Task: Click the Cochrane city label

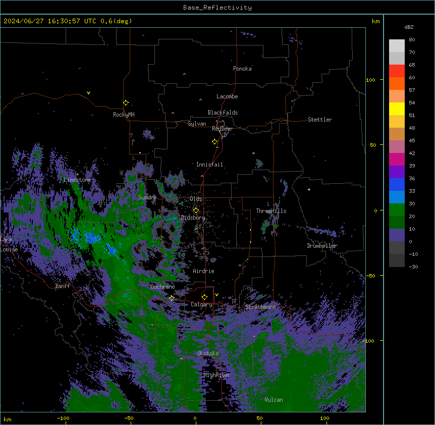Action: [162, 287]
